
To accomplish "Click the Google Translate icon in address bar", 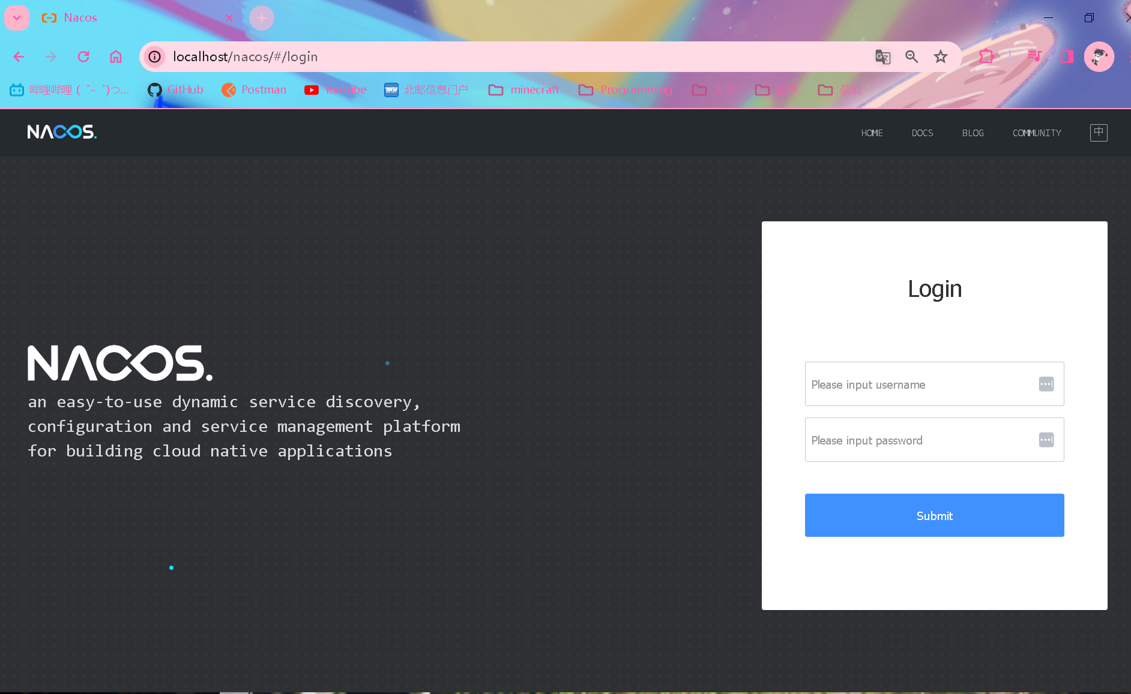I will pos(882,56).
